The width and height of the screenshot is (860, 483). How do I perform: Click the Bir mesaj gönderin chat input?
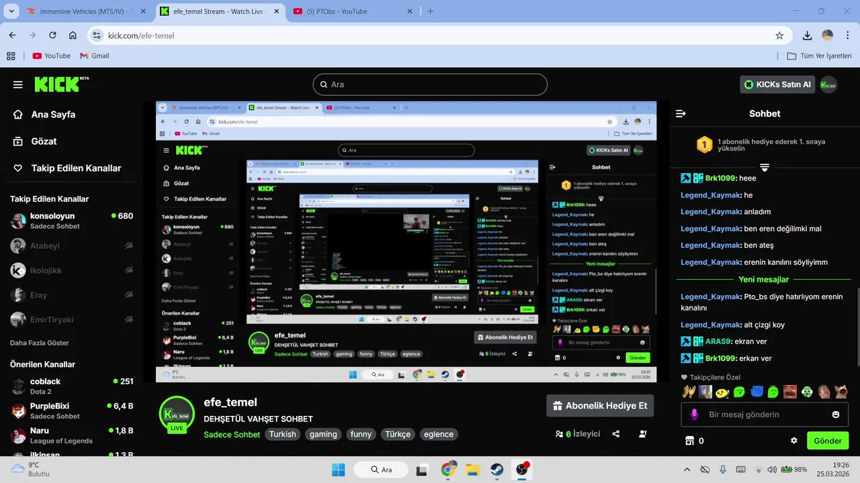pos(765,415)
